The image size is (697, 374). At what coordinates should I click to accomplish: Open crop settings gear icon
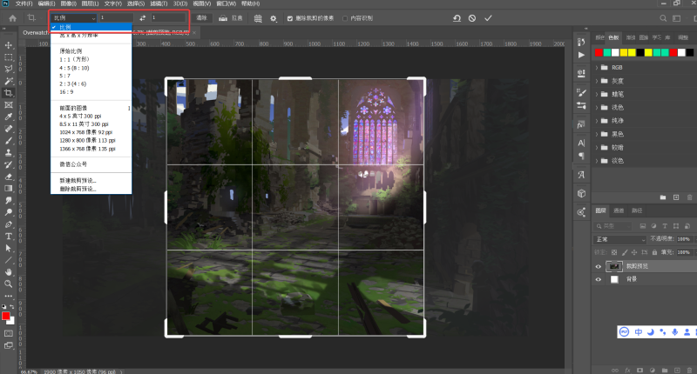coord(274,18)
